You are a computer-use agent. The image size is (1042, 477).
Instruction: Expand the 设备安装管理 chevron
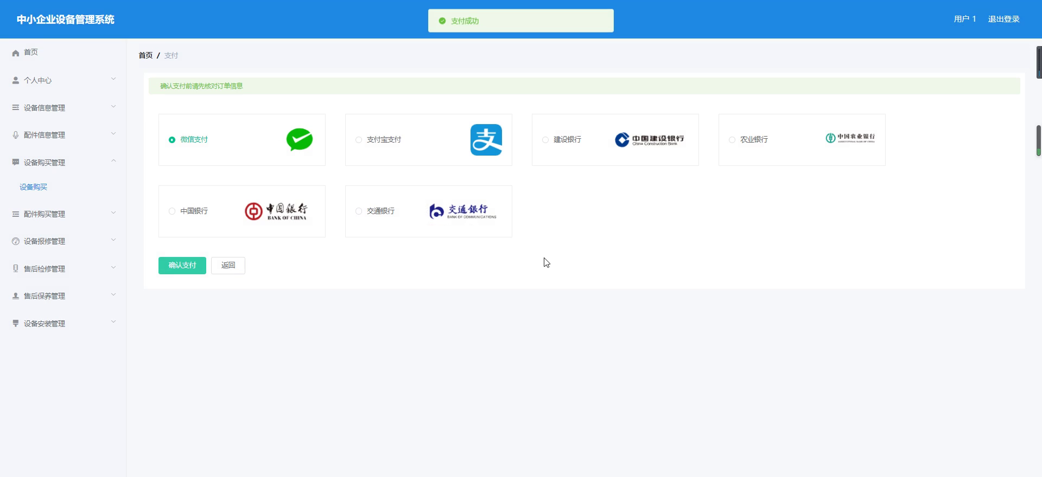tap(113, 322)
